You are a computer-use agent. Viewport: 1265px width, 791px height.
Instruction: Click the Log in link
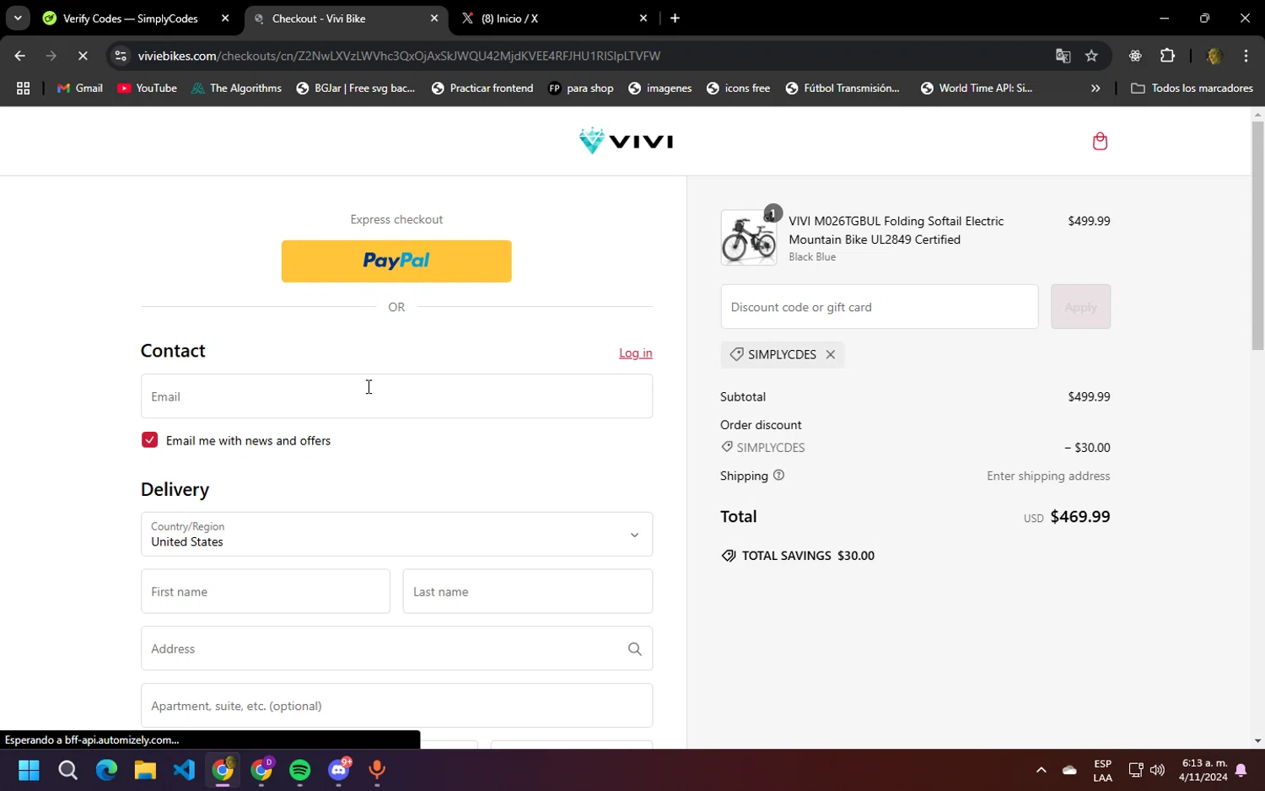pyautogui.click(x=636, y=353)
